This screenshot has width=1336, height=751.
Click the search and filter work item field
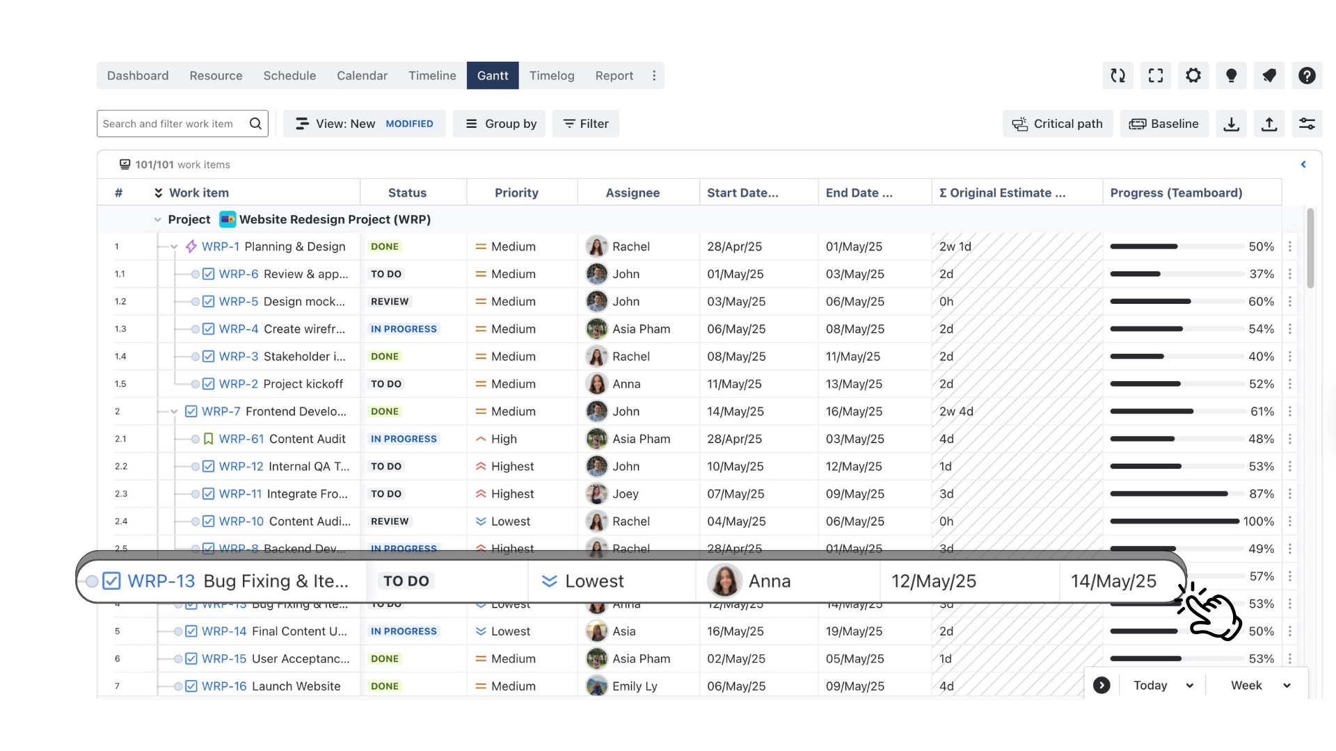pos(174,123)
